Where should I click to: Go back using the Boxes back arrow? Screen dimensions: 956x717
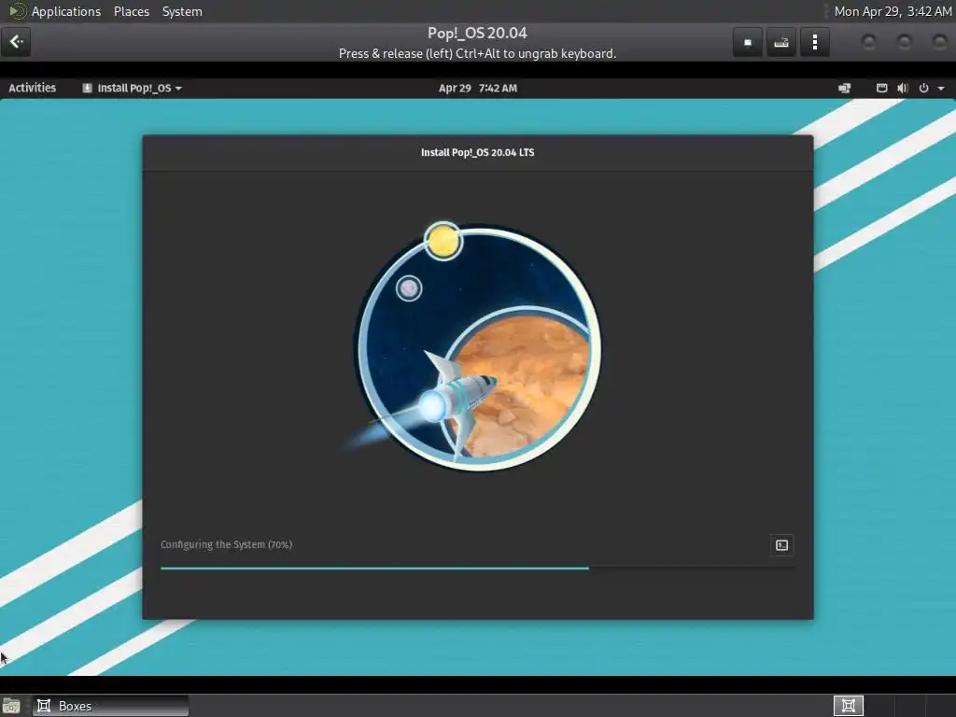pos(16,42)
